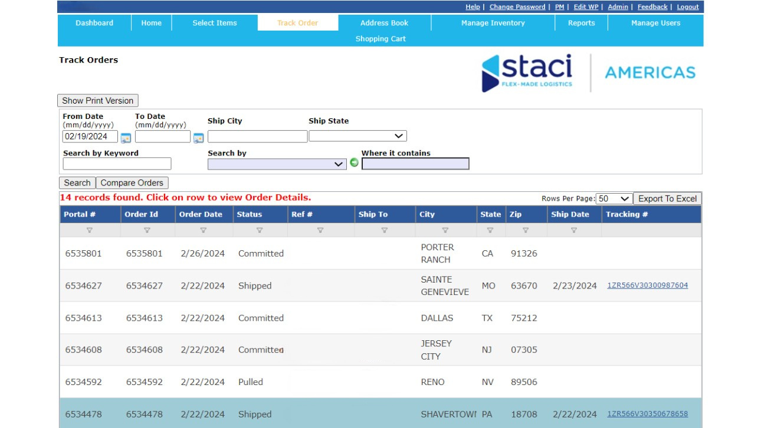Image resolution: width=761 pixels, height=428 pixels.
Task: Click the Export To Excel button
Action: [667, 198]
